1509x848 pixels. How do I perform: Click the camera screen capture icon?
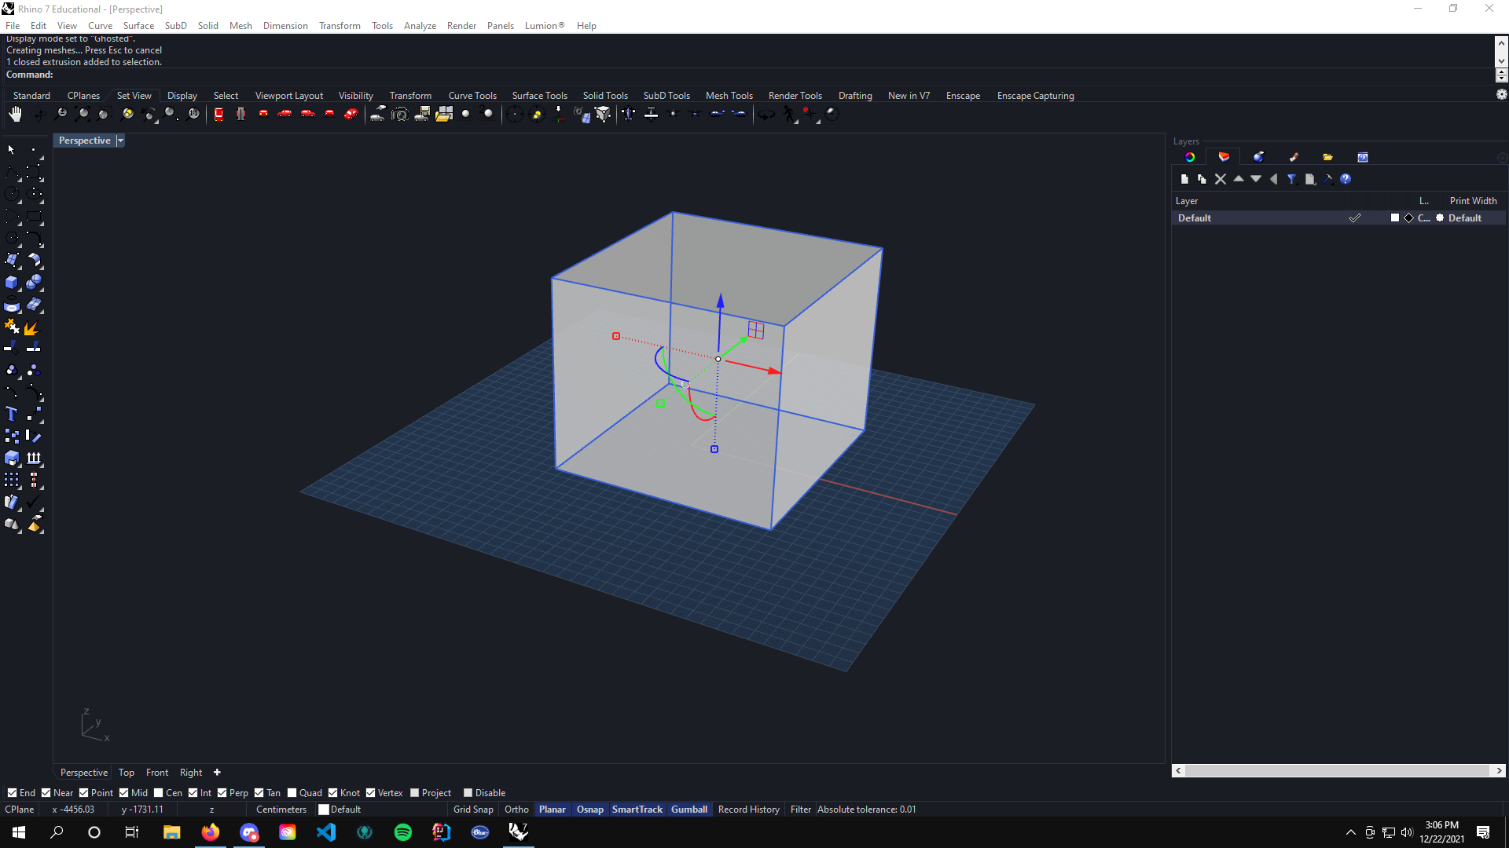click(400, 115)
